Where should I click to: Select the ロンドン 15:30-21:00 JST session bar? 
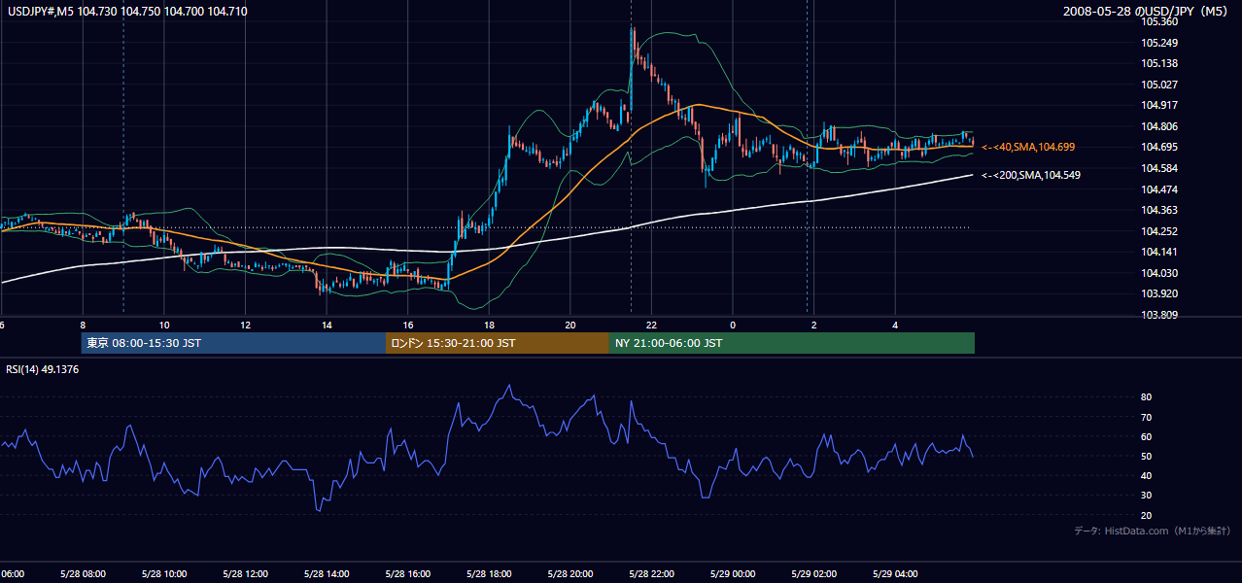pyautogui.click(x=498, y=343)
